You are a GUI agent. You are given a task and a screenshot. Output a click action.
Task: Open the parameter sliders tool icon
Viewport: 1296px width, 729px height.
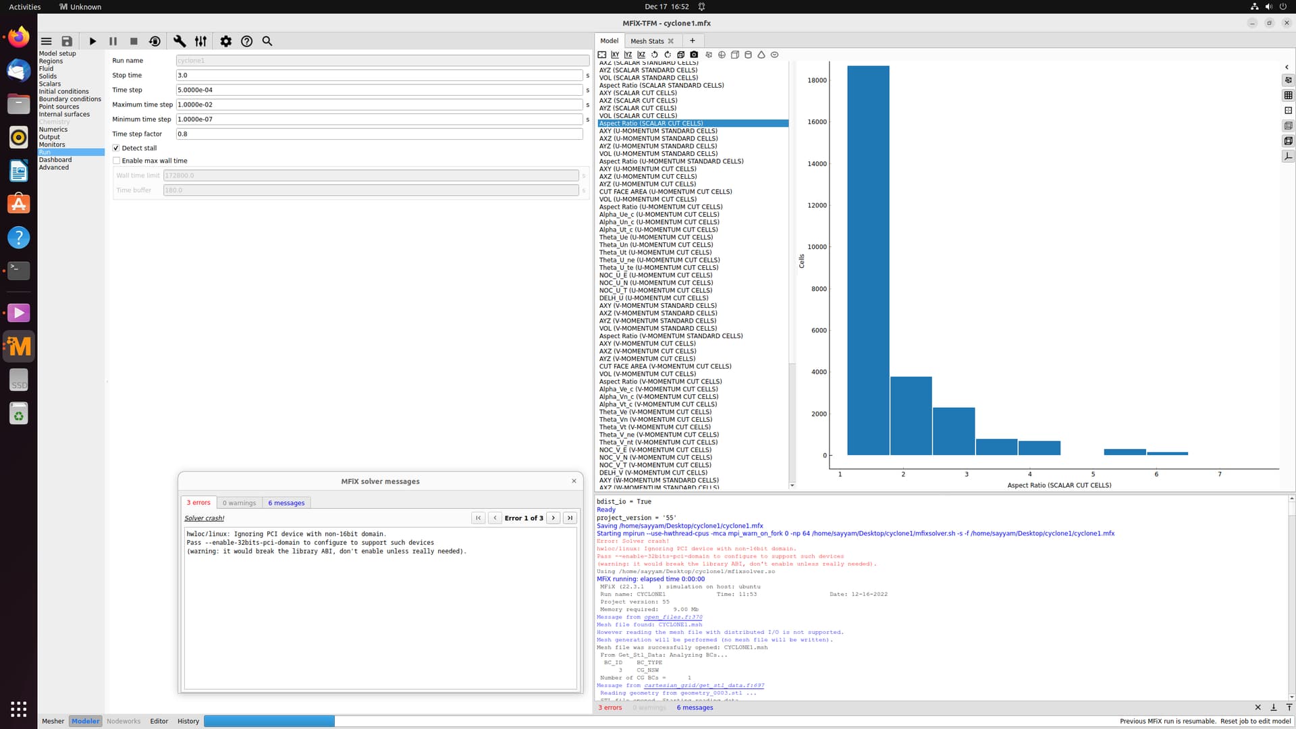pos(200,41)
